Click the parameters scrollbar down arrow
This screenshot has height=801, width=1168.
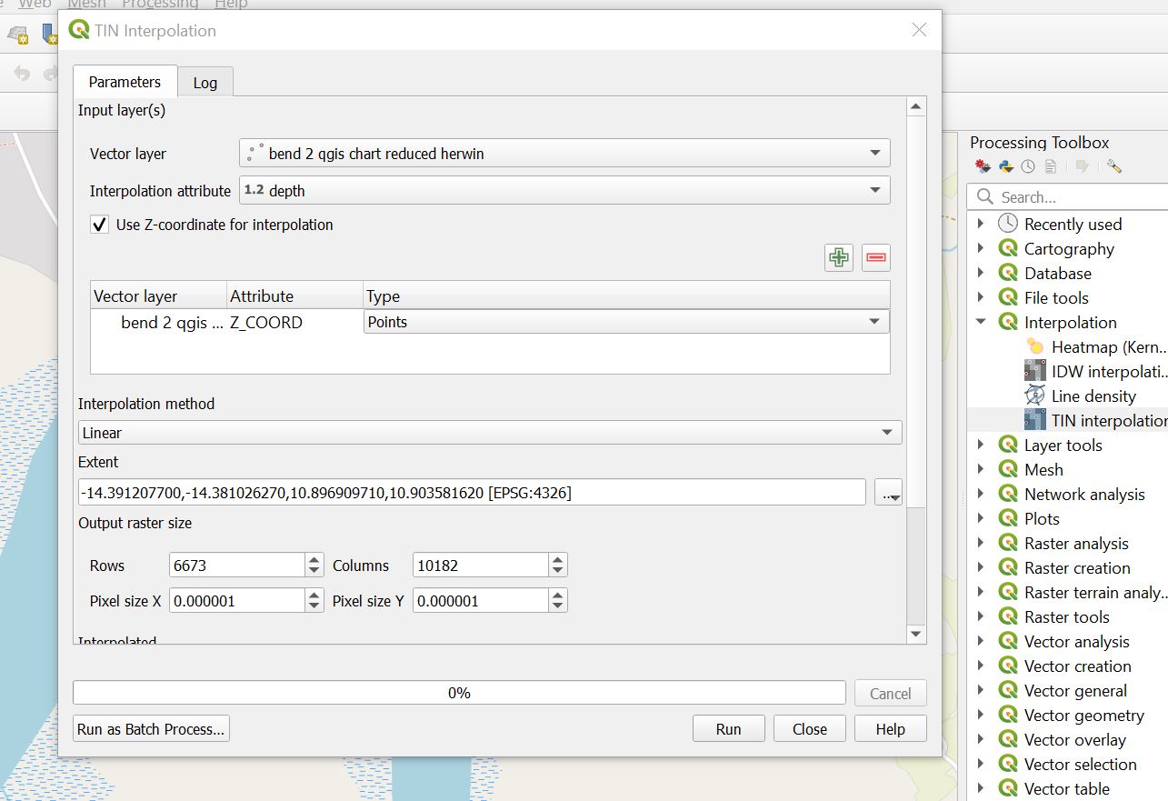(916, 634)
